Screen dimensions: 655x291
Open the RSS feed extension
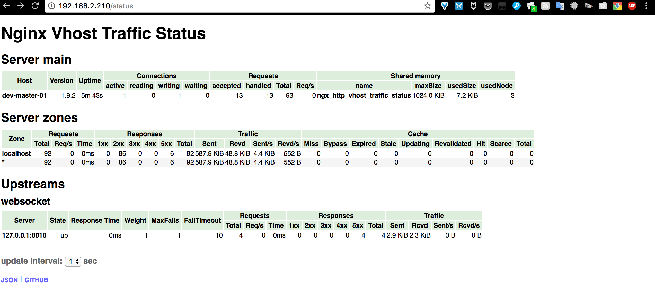point(545,6)
